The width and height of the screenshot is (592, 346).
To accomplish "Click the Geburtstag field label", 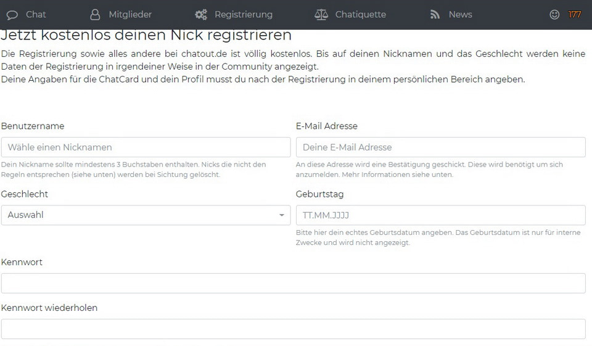I will click(319, 194).
